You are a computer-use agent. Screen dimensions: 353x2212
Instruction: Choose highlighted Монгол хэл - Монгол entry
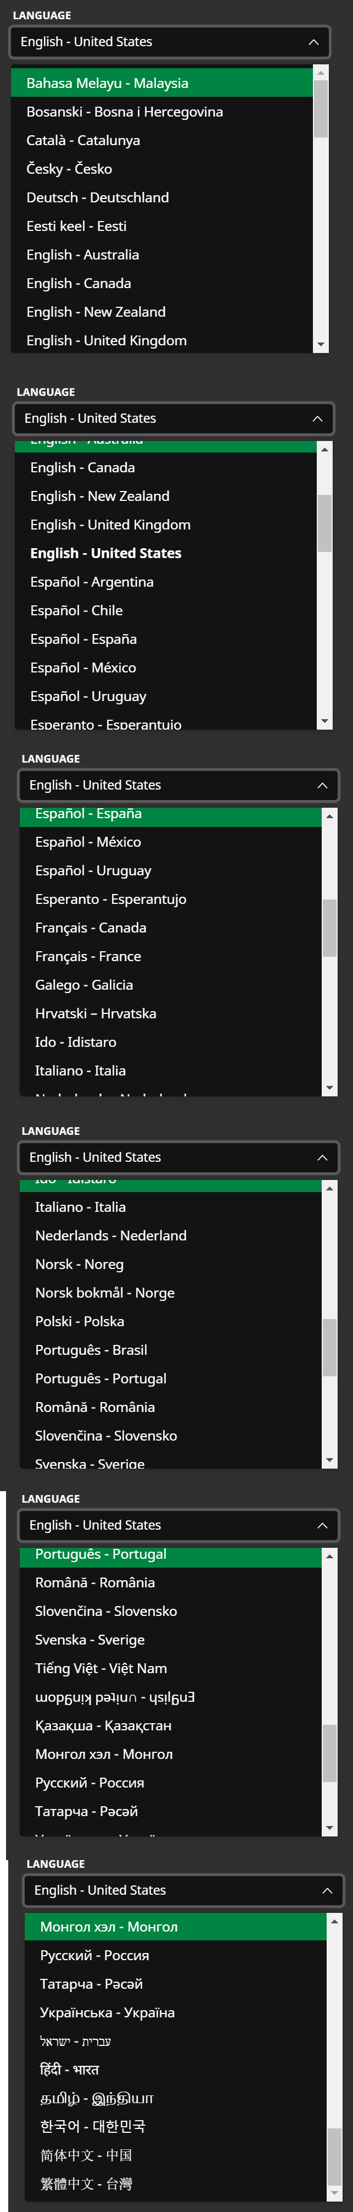point(176,1927)
